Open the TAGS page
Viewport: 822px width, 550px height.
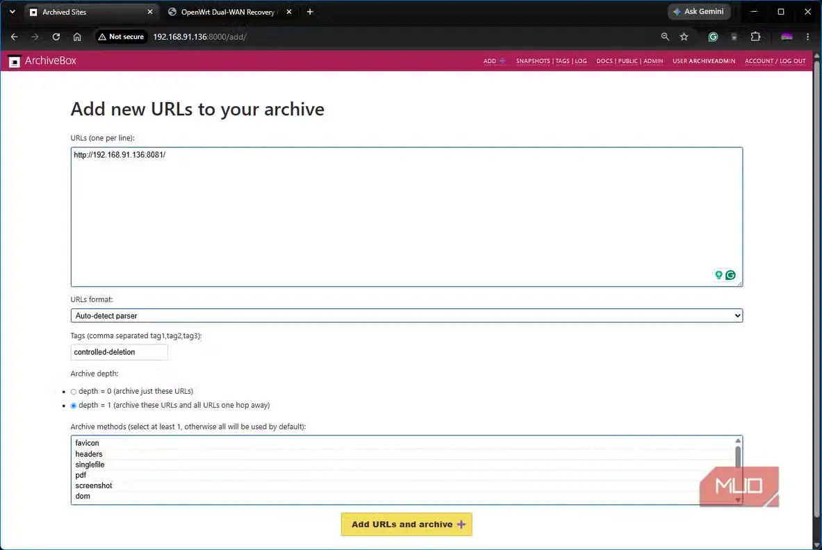coord(562,61)
